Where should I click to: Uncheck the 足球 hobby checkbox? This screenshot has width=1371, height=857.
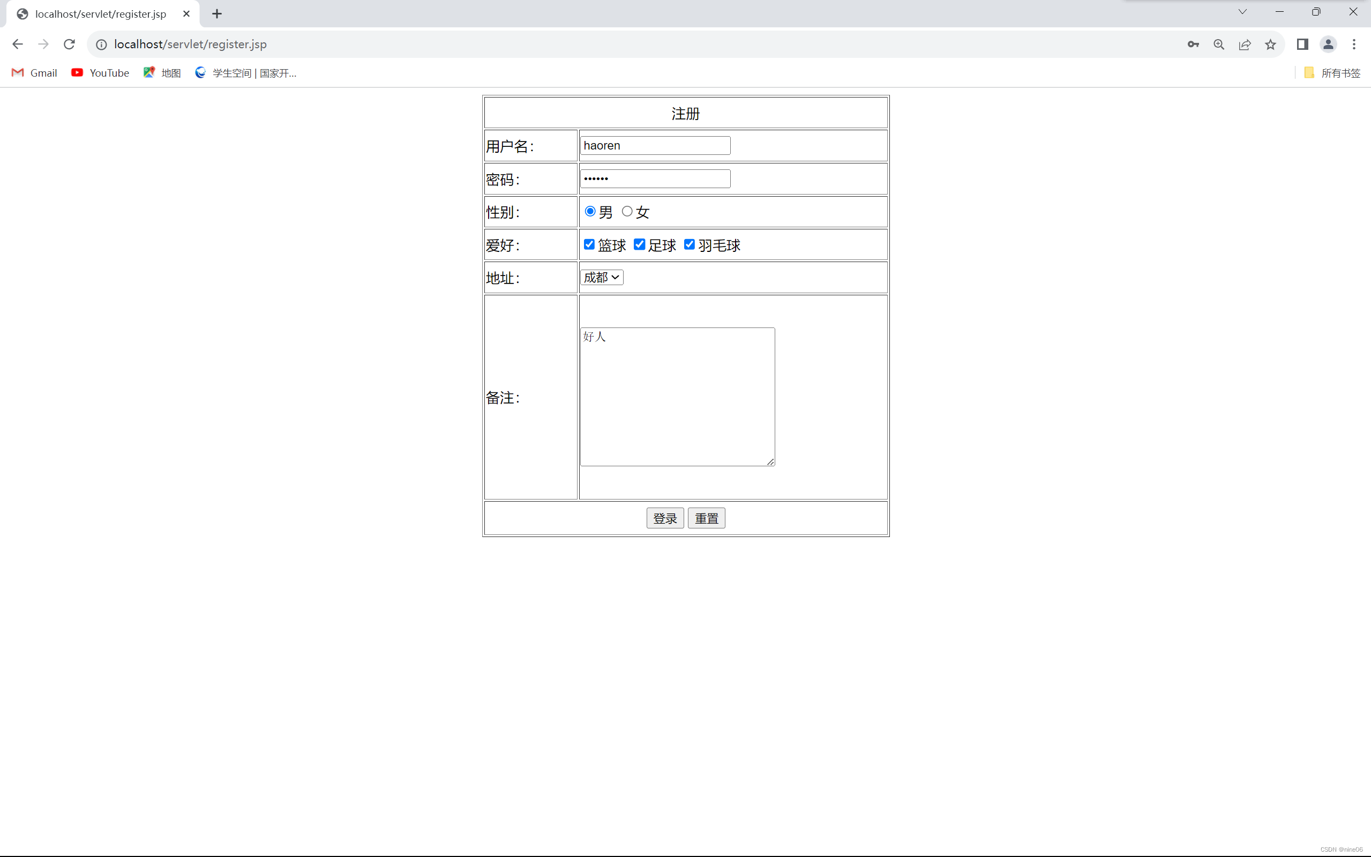coord(639,244)
